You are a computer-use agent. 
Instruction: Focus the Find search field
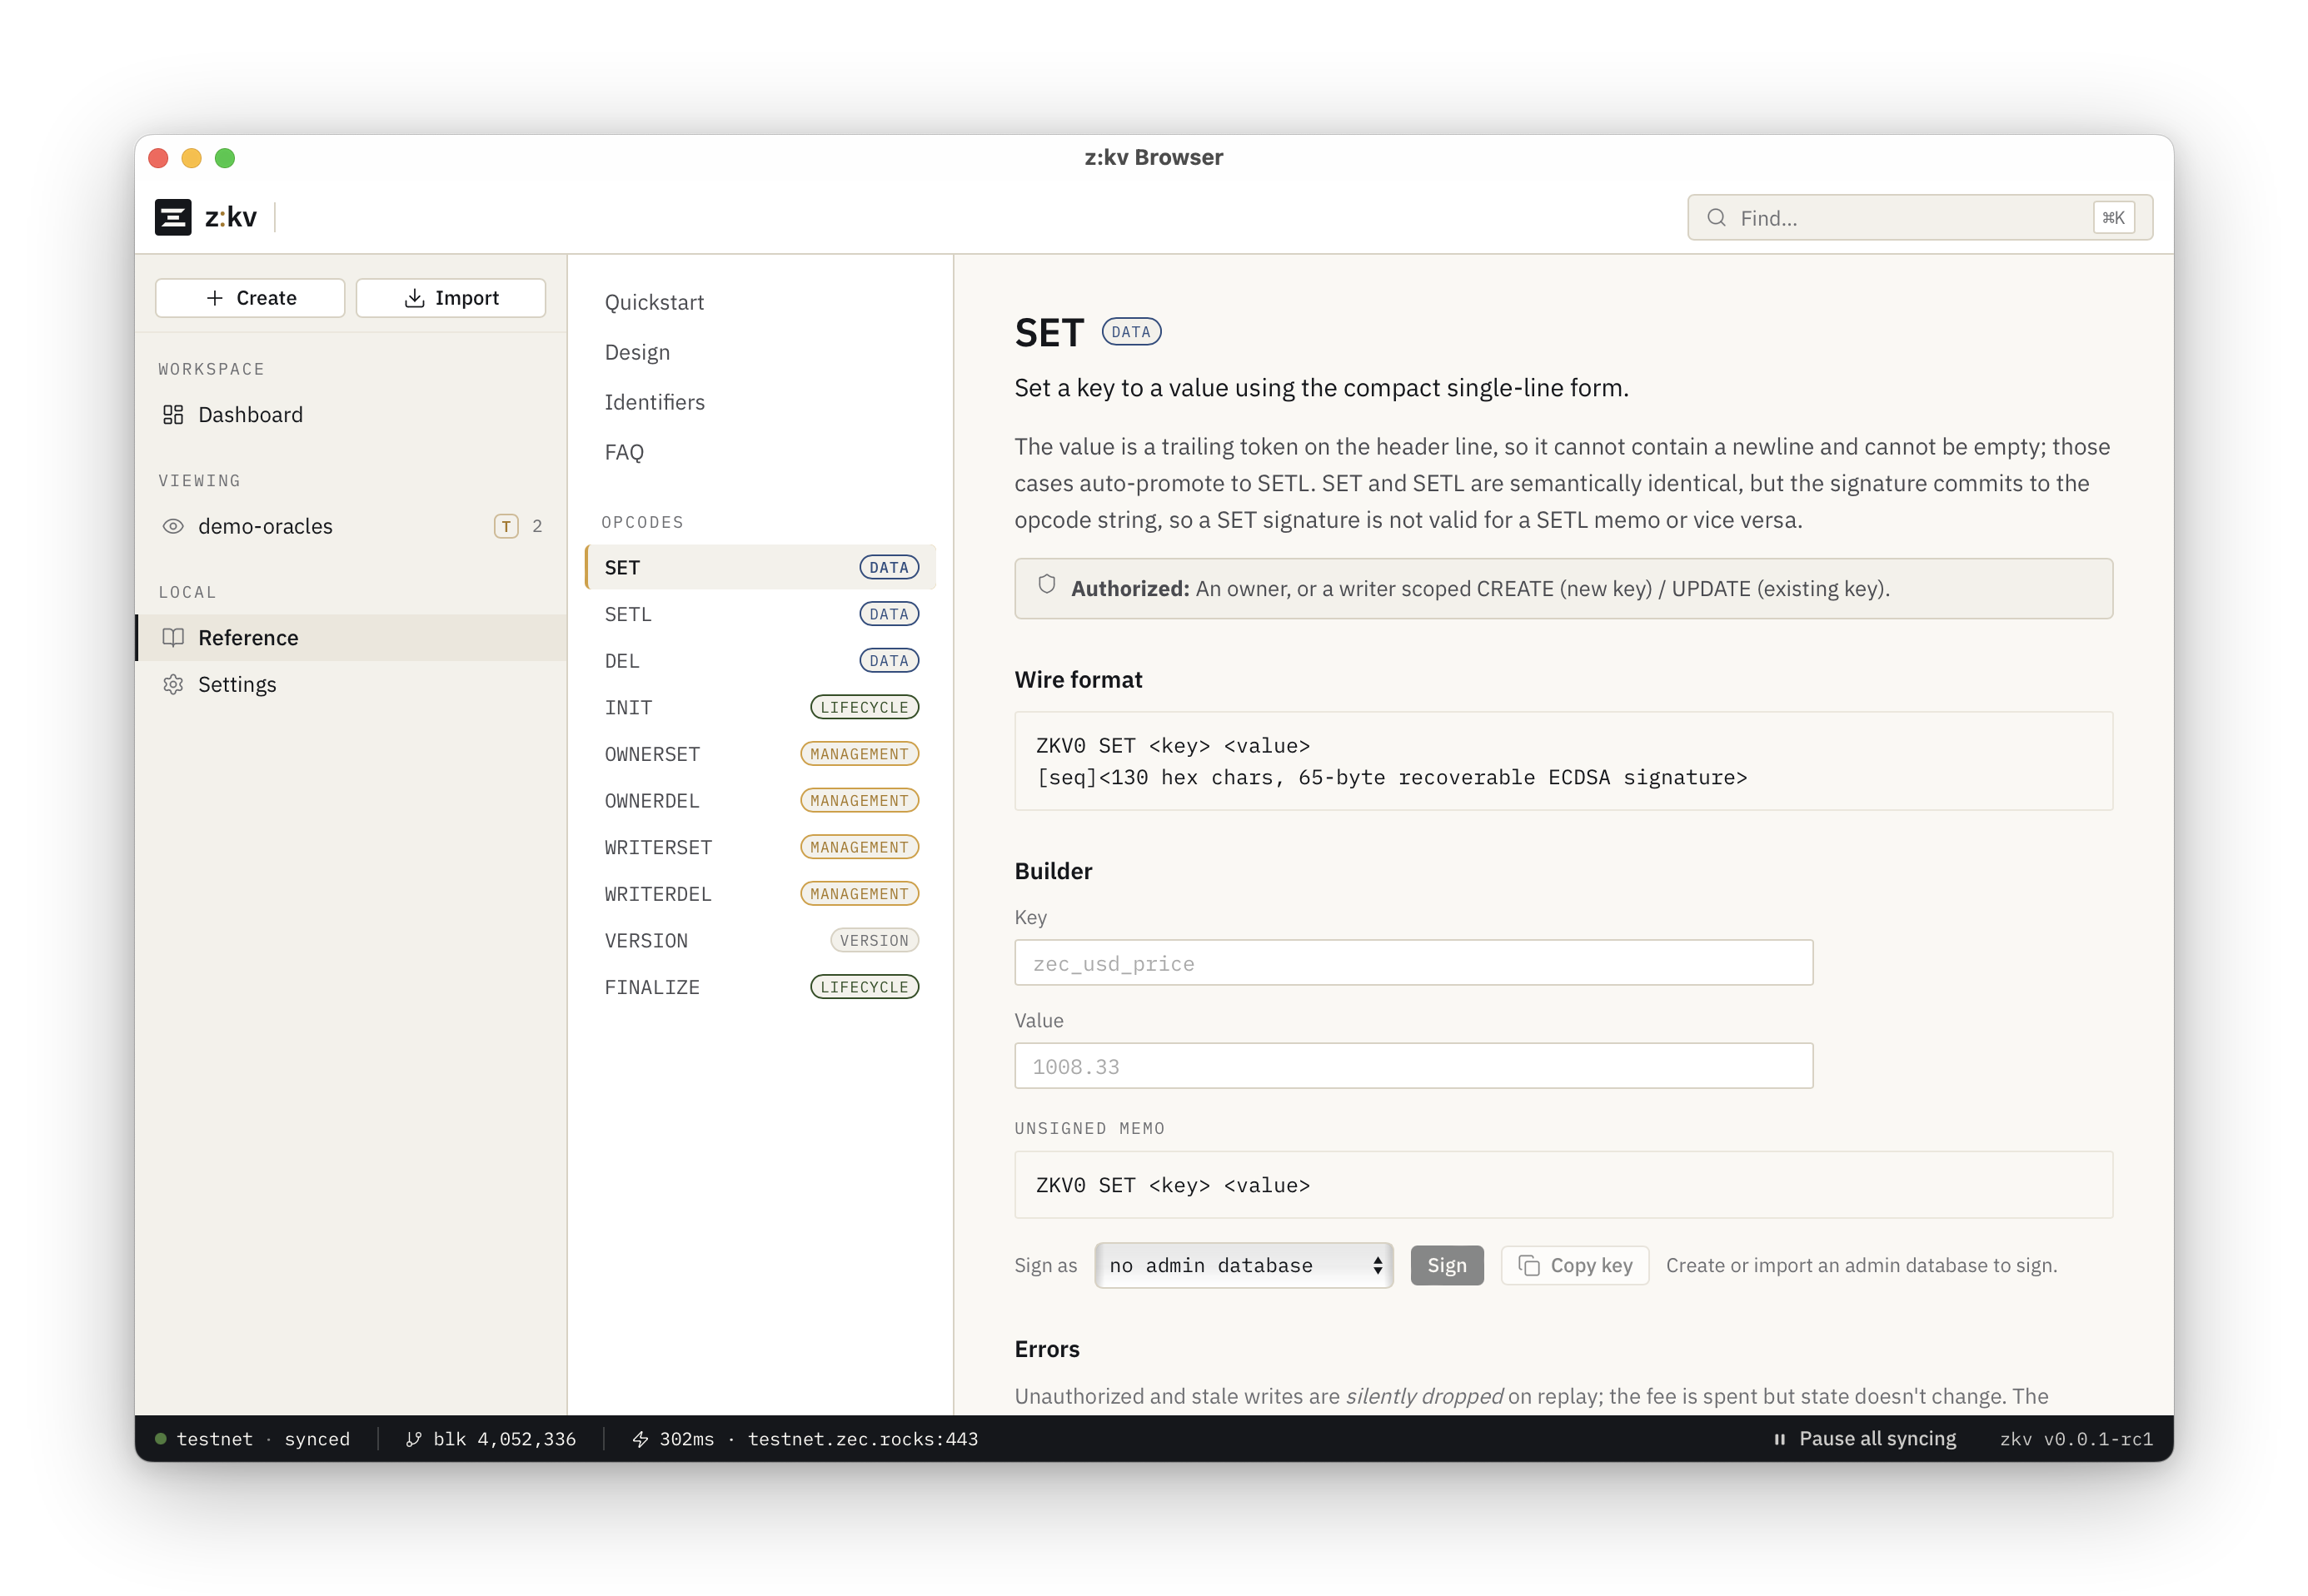tap(1919, 218)
